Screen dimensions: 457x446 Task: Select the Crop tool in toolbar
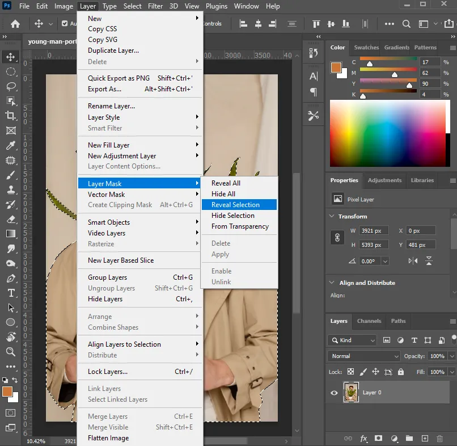11,116
